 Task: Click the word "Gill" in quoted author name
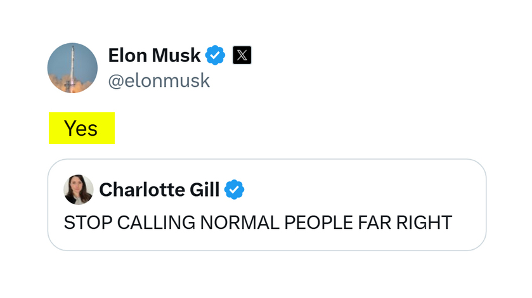pyautogui.click(x=205, y=190)
